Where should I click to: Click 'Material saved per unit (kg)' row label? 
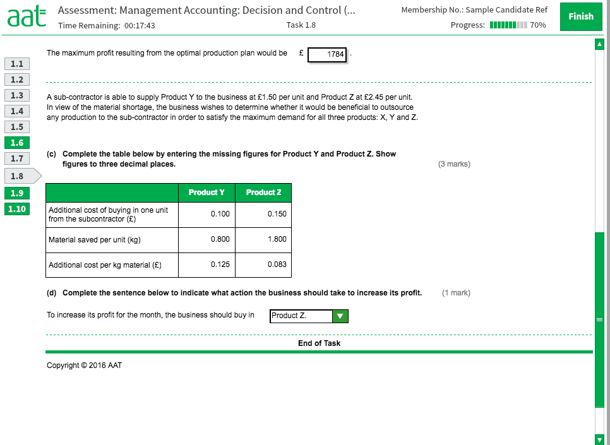95,240
